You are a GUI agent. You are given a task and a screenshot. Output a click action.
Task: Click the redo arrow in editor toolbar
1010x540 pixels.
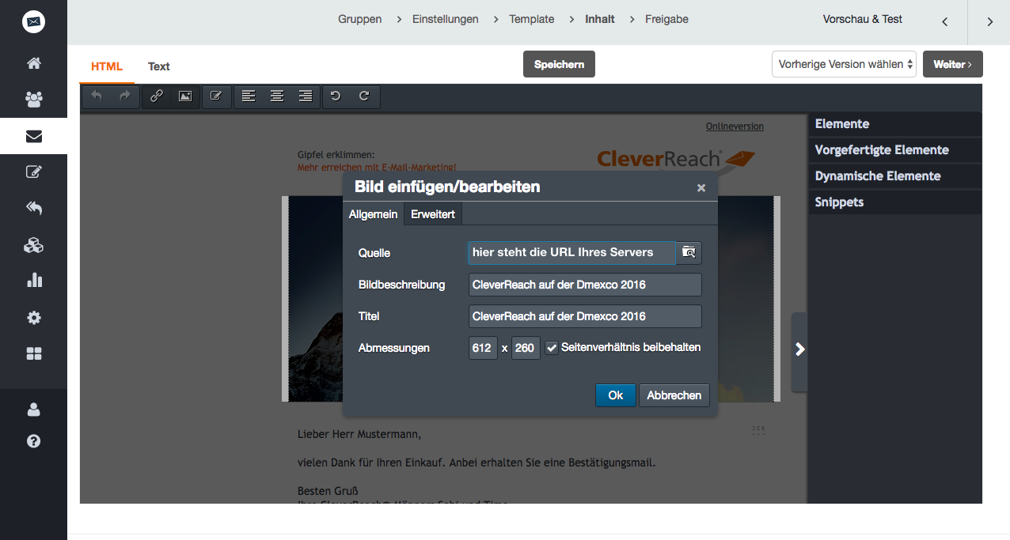pos(124,96)
